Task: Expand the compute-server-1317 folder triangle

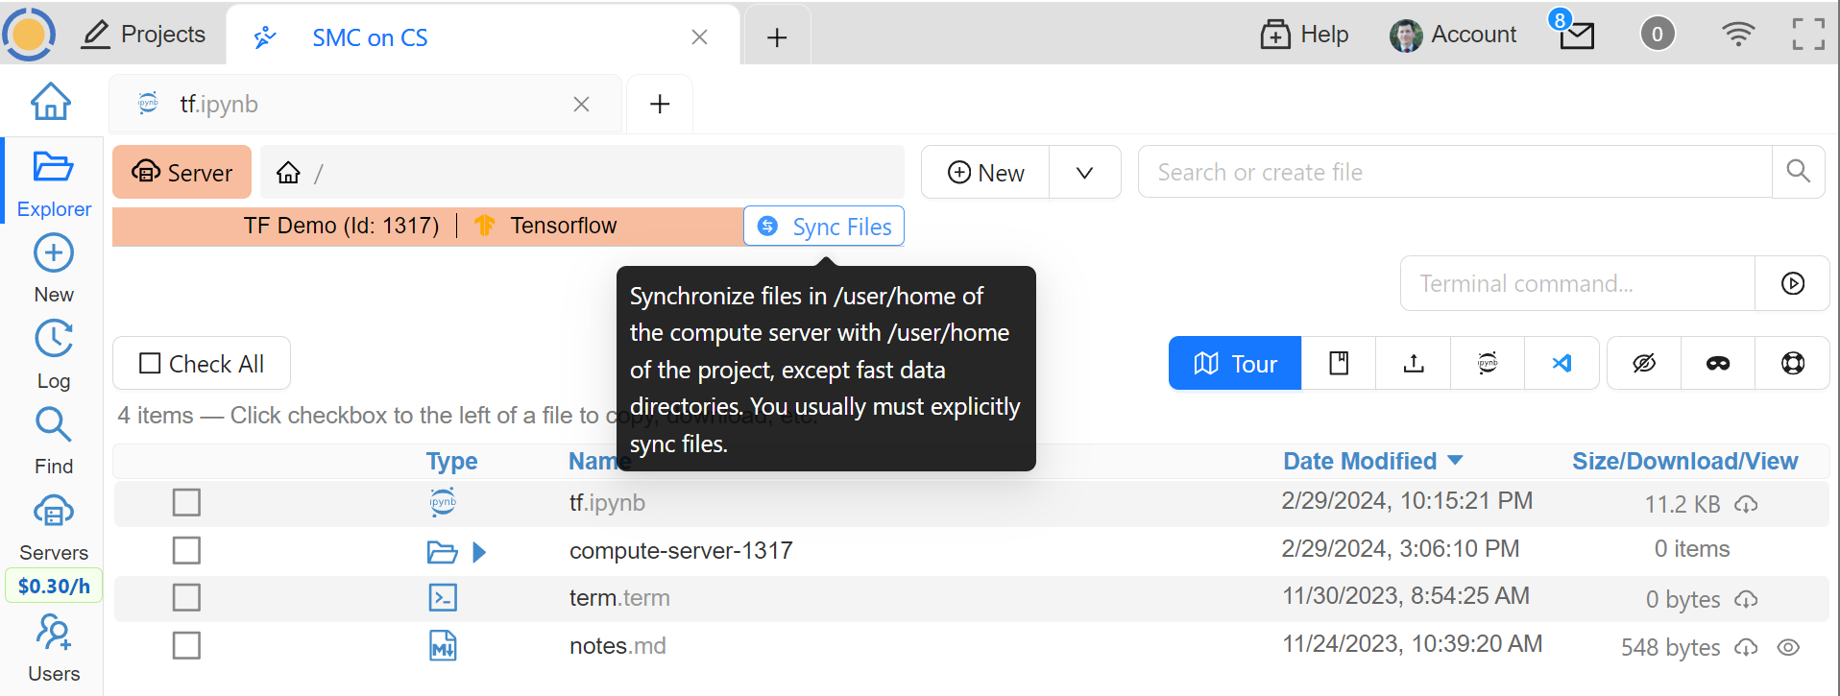Action: 479,552
